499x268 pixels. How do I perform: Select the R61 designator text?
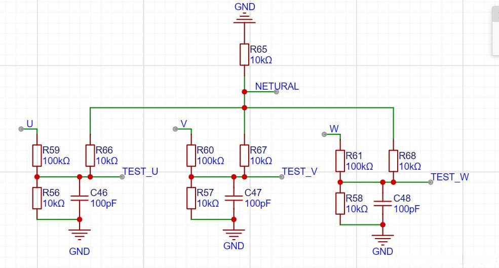click(354, 156)
